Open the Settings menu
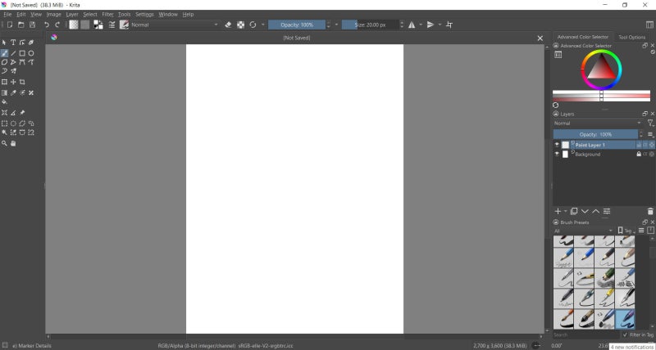The width and height of the screenshot is (656, 350). [x=144, y=14]
